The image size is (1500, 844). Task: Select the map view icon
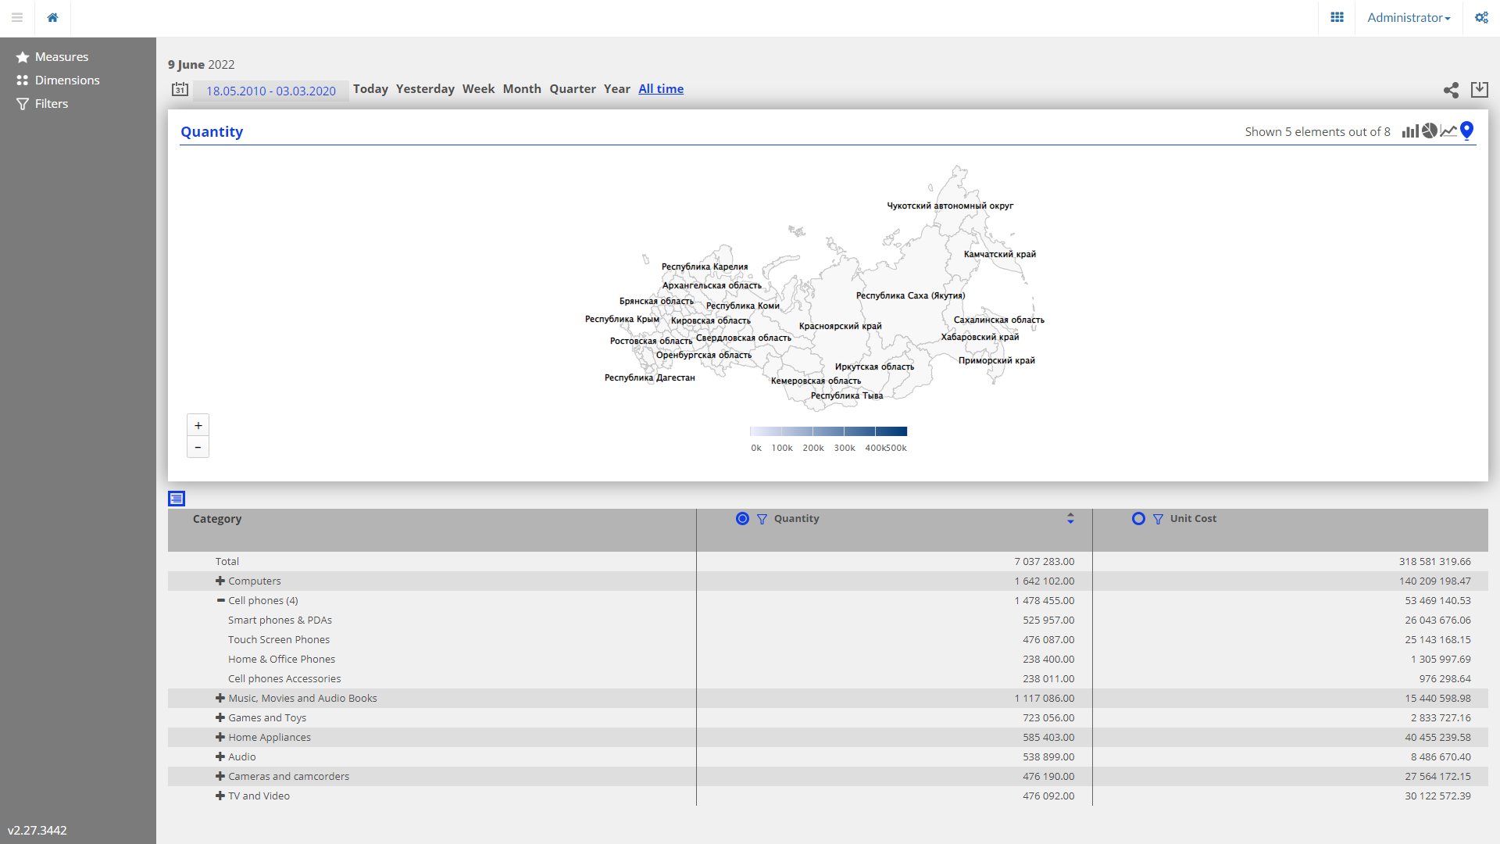[x=1466, y=131]
